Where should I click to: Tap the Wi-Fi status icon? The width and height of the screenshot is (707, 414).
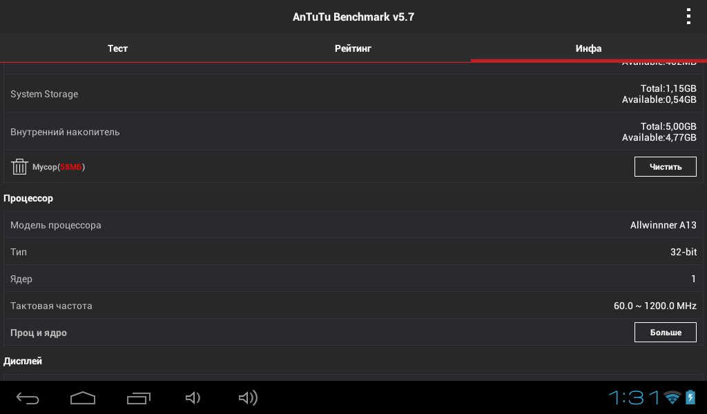click(672, 397)
